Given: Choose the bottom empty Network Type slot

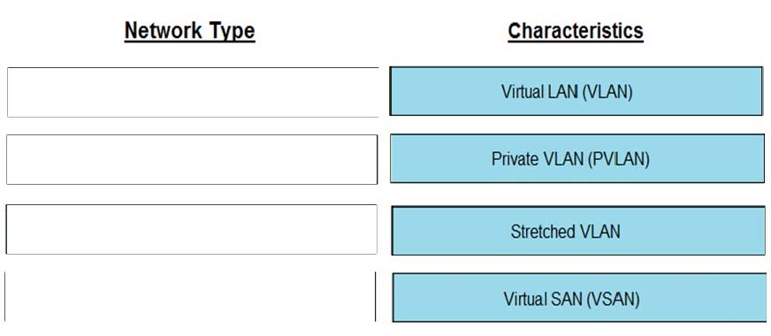Looking at the screenshot, I should pyautogui.click(x=190, y=296).
